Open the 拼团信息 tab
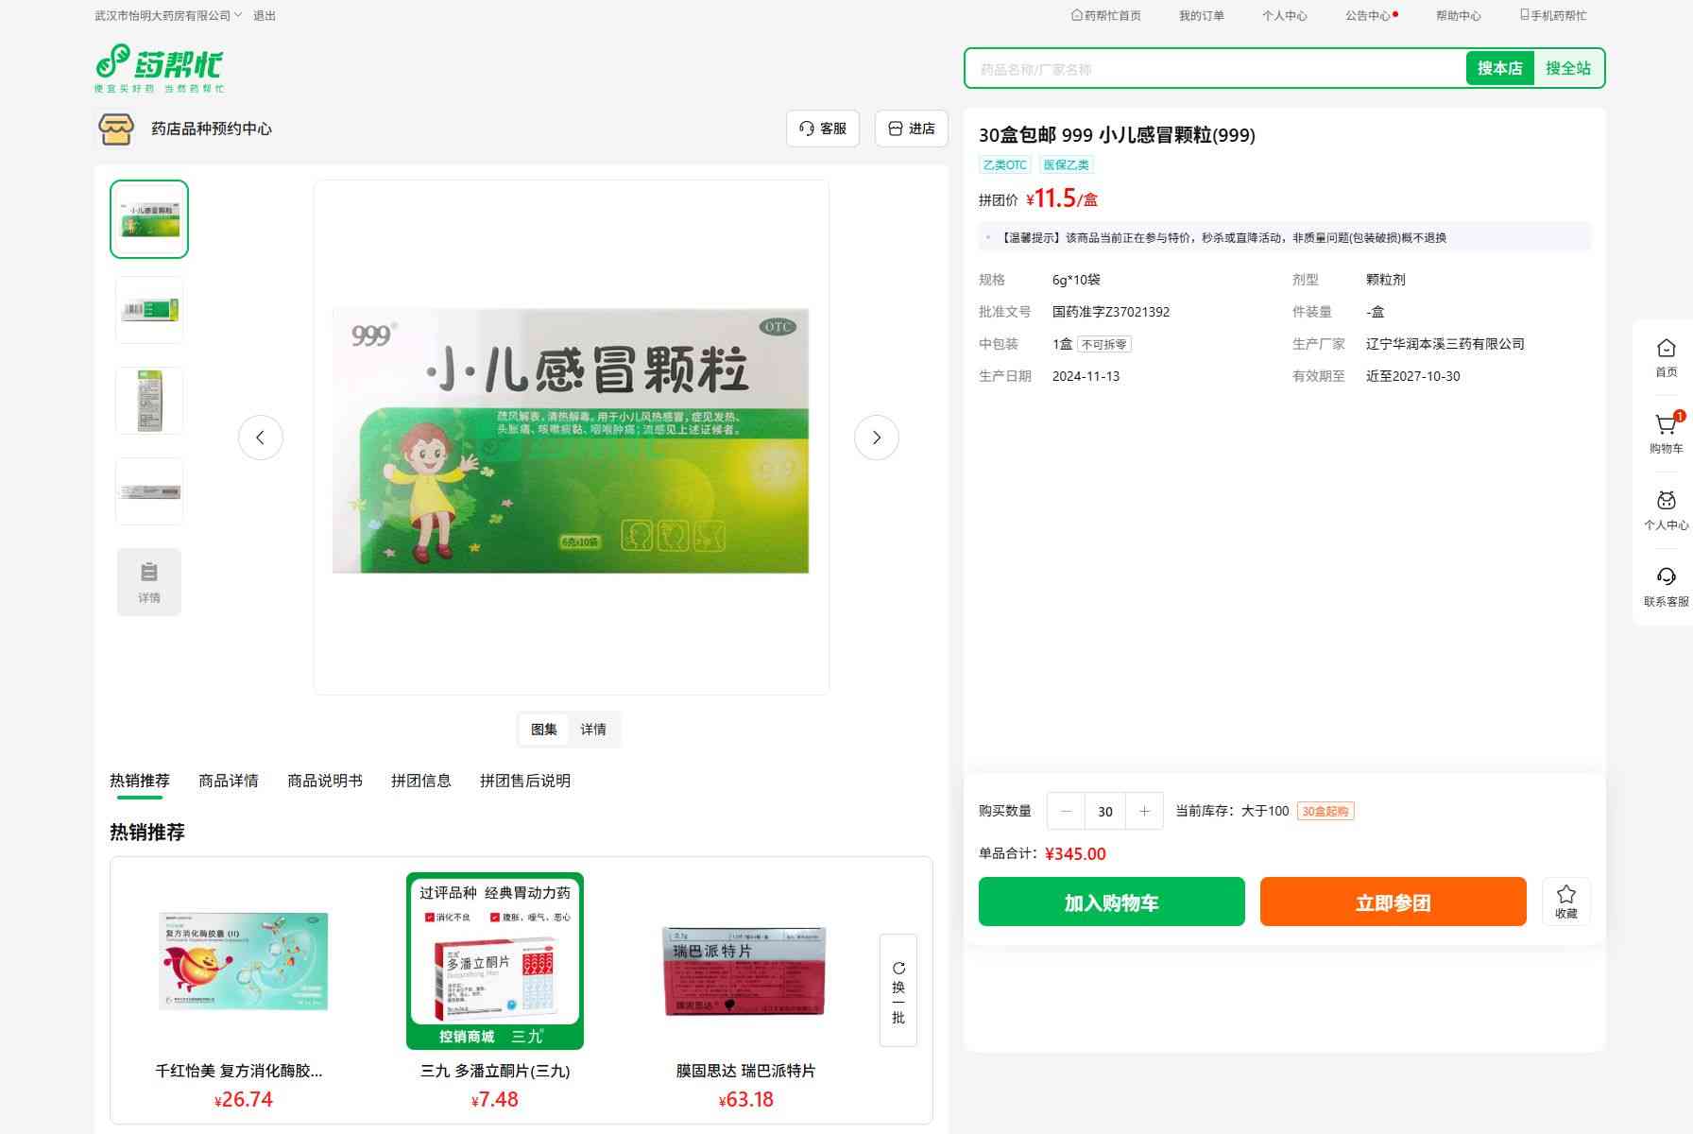The image size is (1693, 1134). click(421, 781)
